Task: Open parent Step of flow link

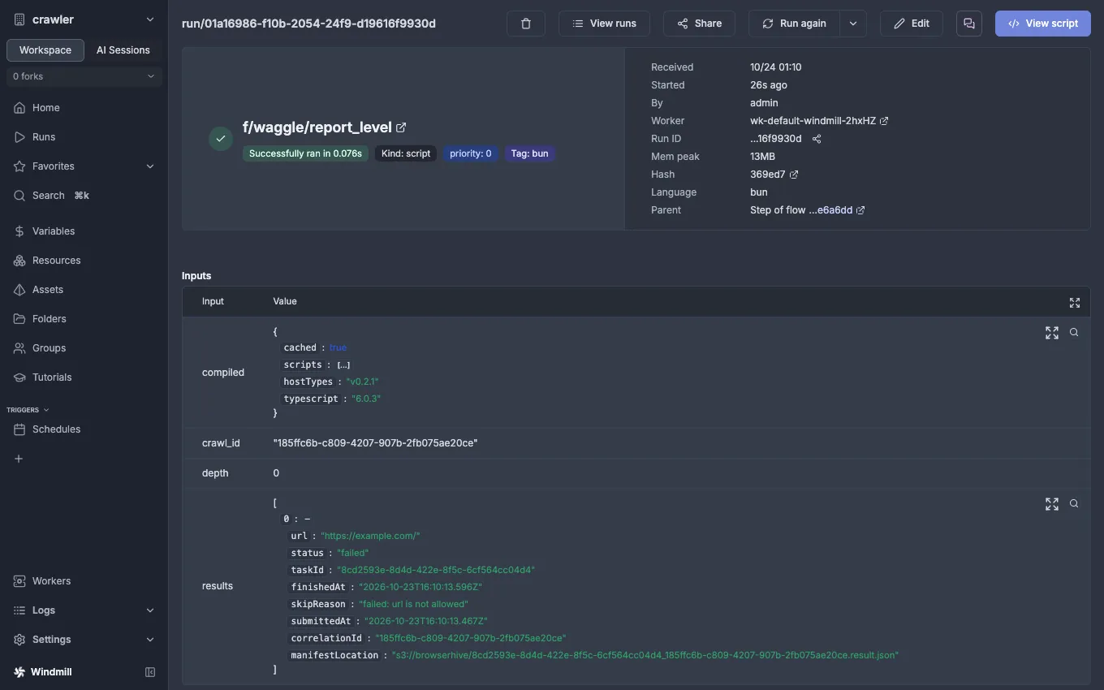Action: click(860, 210)
